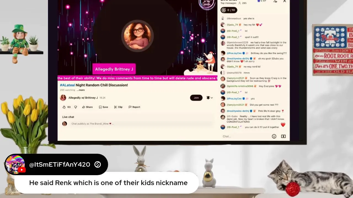The width and height of the screenshot is (353, 198).
Task: Open the Super Chat dollar icon
Action: pos(284,136)
